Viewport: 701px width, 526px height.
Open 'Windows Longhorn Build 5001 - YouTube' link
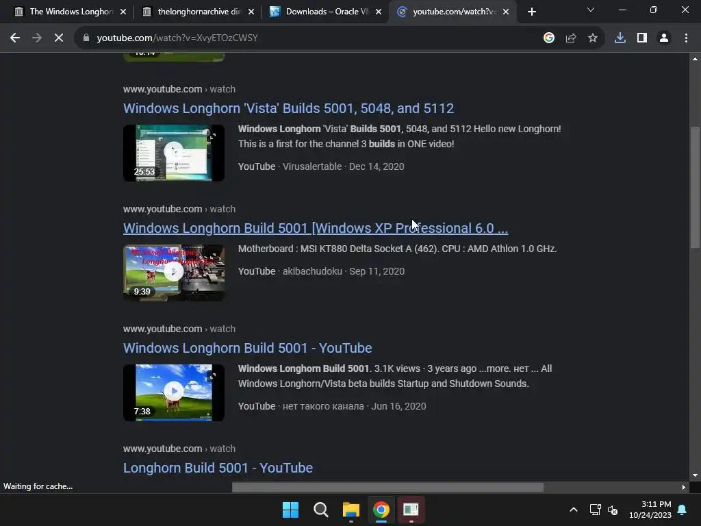pos(247,348)
